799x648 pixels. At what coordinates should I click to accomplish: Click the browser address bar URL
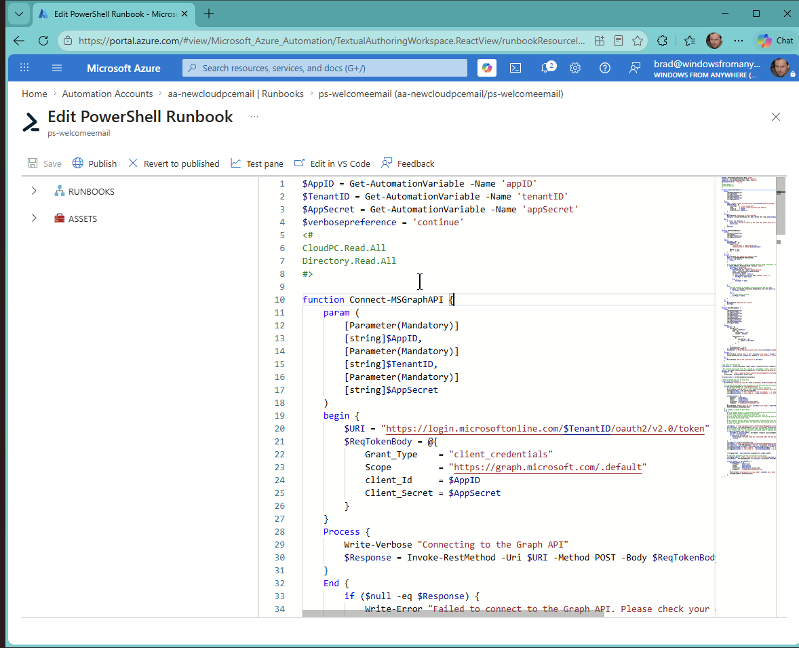[x=331, y=41]
